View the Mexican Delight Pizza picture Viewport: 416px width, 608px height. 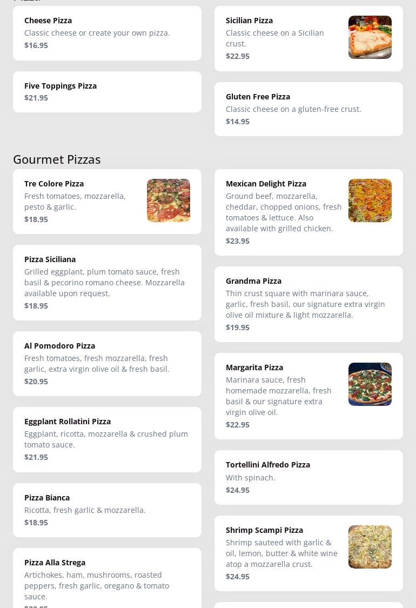point(370,201)
